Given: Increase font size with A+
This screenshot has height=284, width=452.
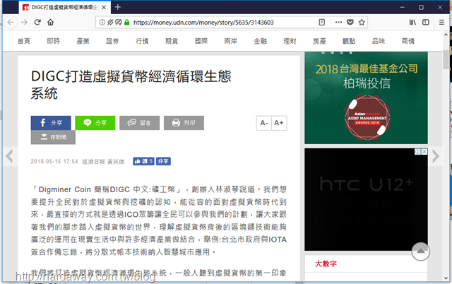Looking at the screenshot, I should 279,123.
